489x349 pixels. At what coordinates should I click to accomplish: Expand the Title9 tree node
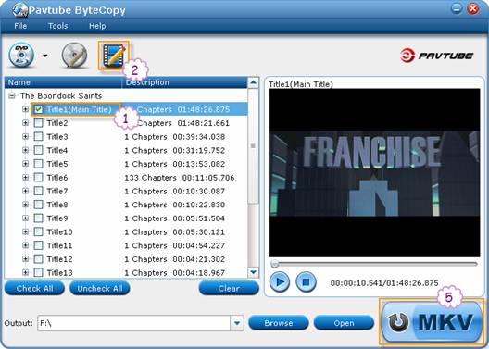(x=25, y=218)
